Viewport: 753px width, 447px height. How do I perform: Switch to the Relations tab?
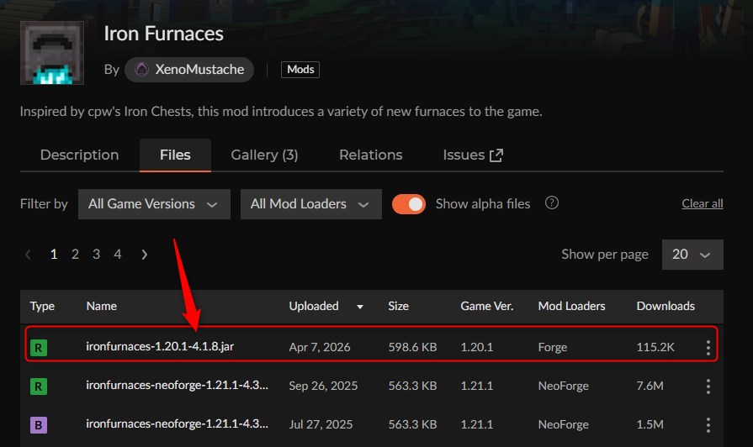pyautogui.click(x=371, y=155)
